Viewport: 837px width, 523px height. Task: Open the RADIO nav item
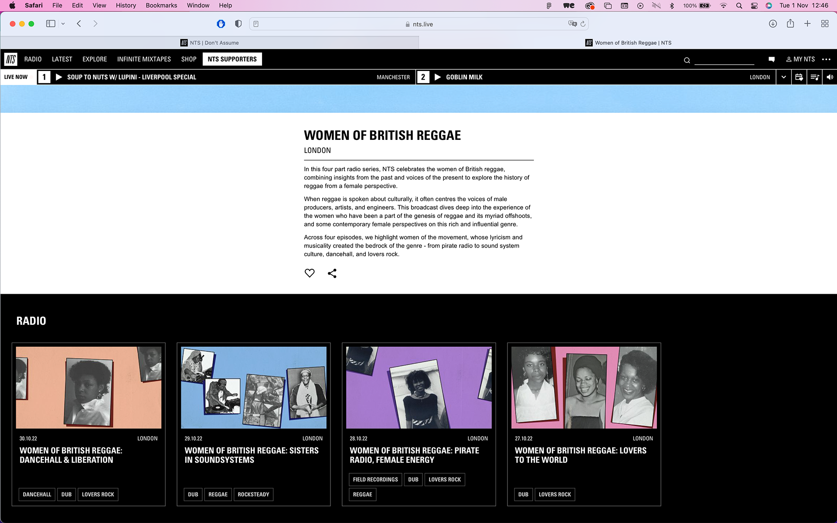point(33,59)
